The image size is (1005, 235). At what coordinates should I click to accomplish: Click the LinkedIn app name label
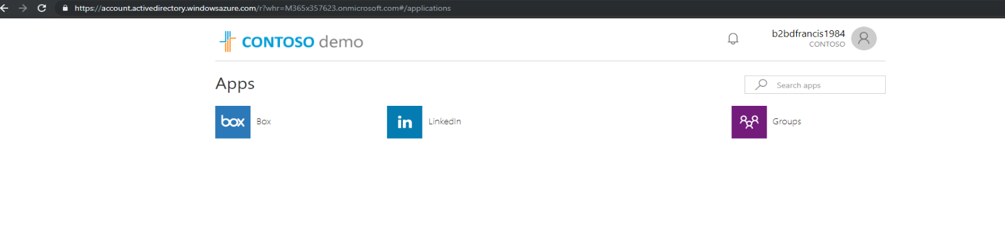pos(444,122)
